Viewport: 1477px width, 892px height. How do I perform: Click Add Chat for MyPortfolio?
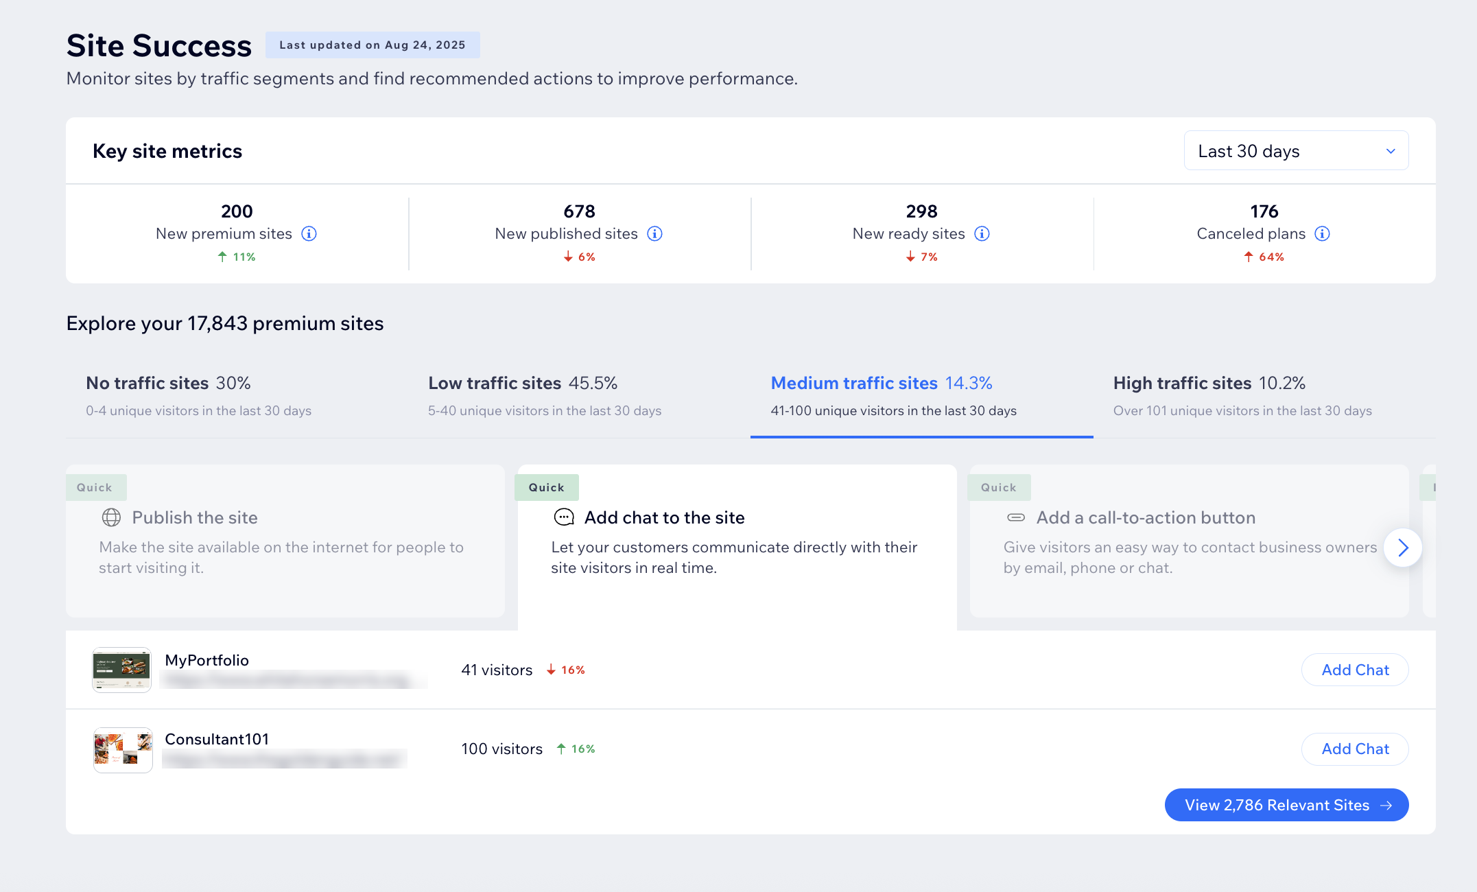(1355, 670)
